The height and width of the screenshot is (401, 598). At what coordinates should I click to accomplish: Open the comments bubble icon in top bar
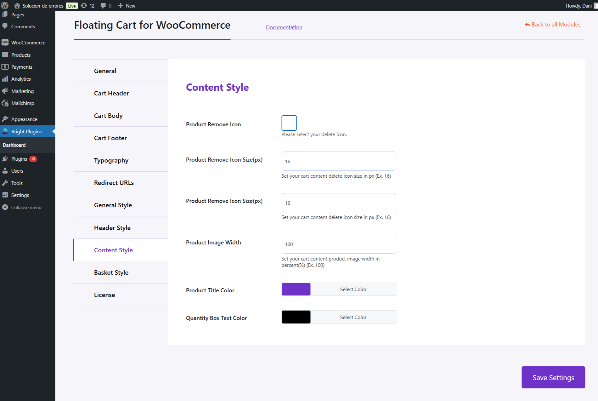pos(103,5)
